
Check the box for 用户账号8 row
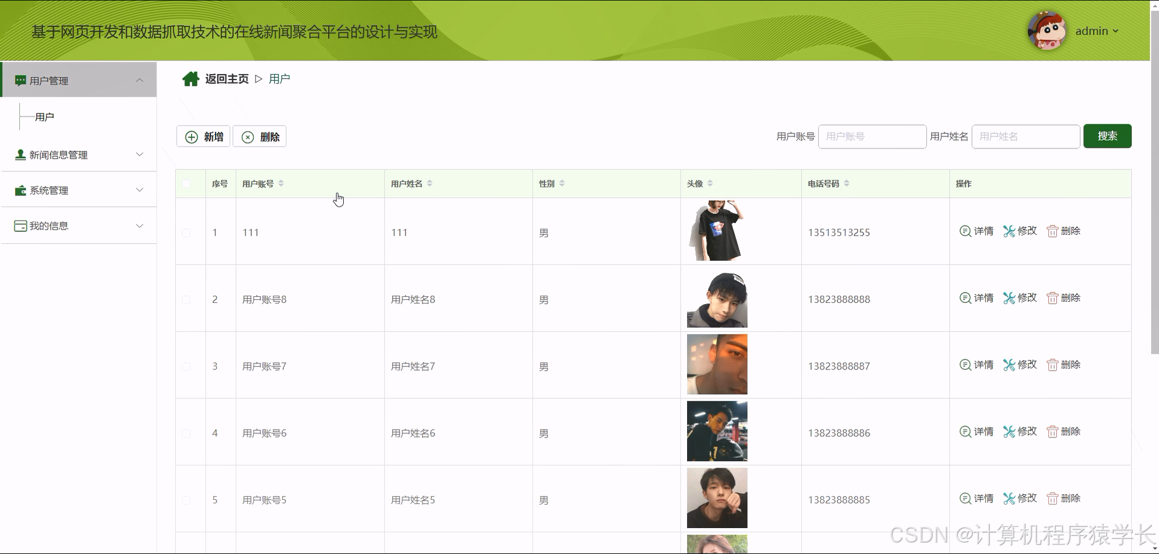point(186,300)
